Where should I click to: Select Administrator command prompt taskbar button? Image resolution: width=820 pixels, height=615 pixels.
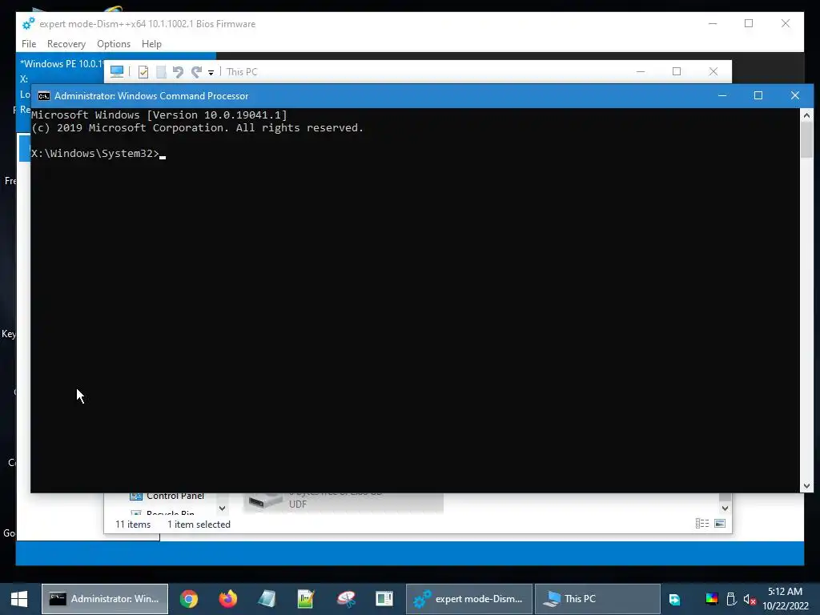105,599
